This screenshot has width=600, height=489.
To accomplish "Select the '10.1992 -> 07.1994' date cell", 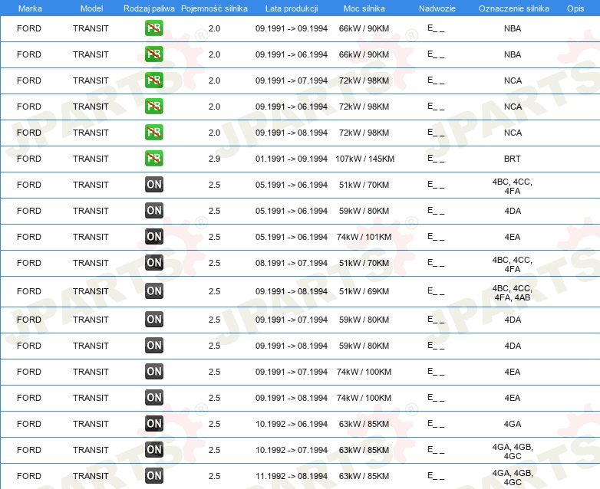I will tap(292, 450).
